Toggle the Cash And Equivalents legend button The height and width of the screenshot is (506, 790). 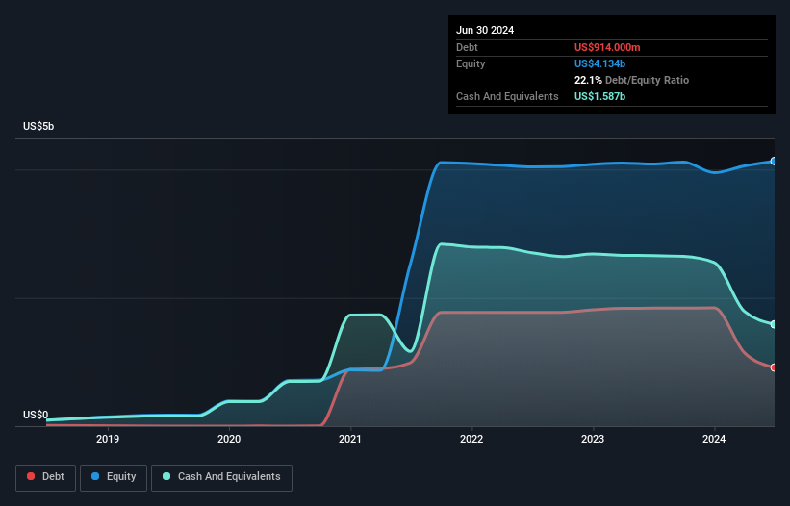pyautogui.click(x=221, y=477)
